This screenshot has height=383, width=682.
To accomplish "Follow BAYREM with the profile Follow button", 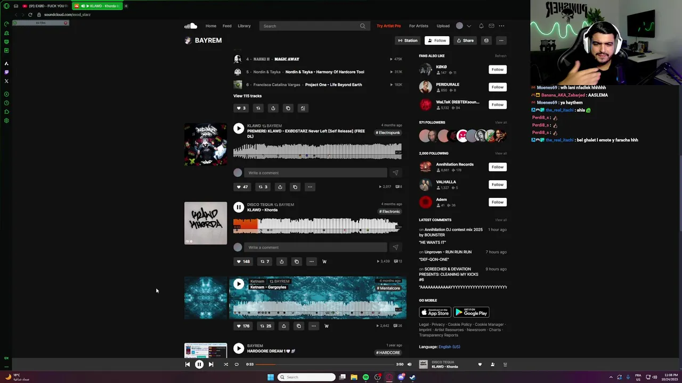I will [x=437, y=40].
